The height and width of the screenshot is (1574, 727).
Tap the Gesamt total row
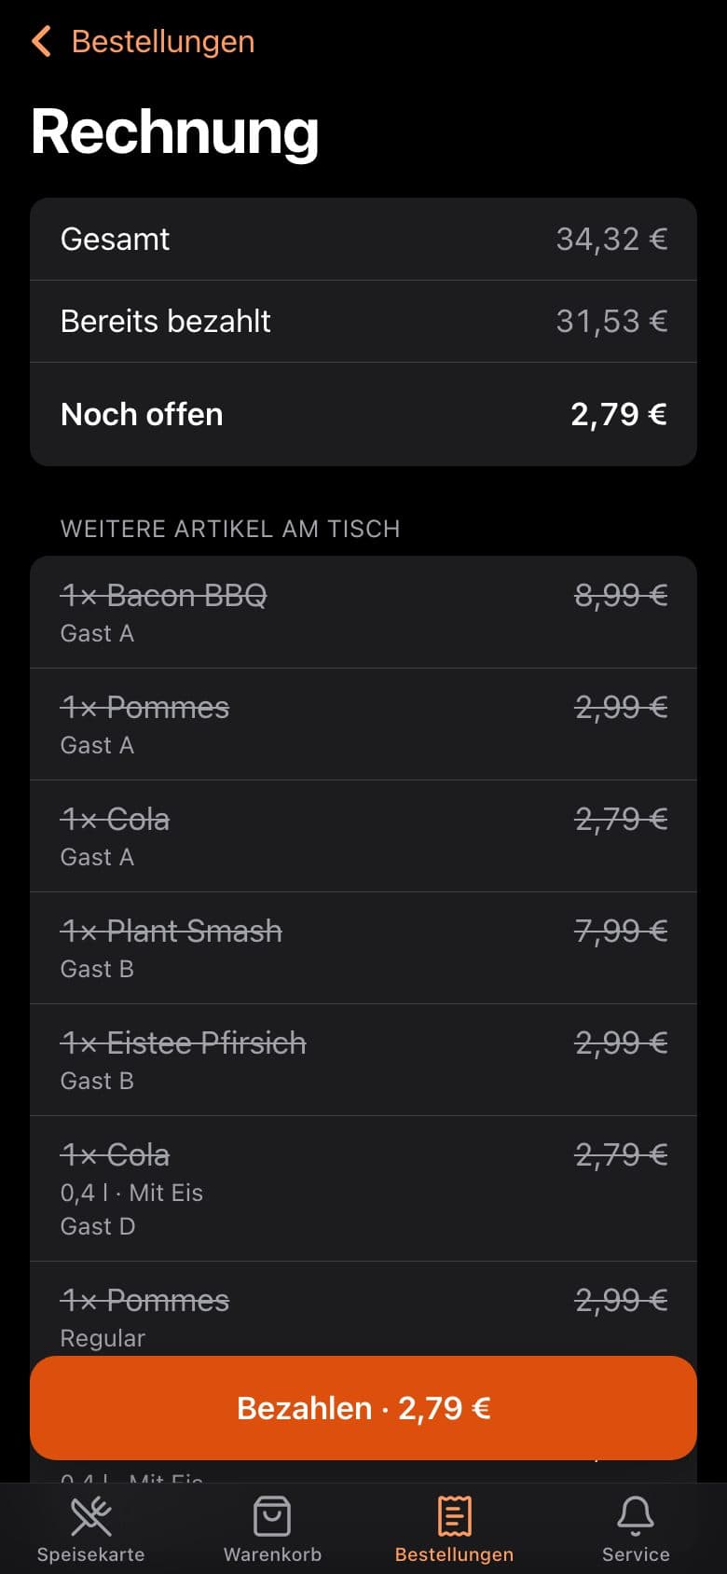(363, 239)
